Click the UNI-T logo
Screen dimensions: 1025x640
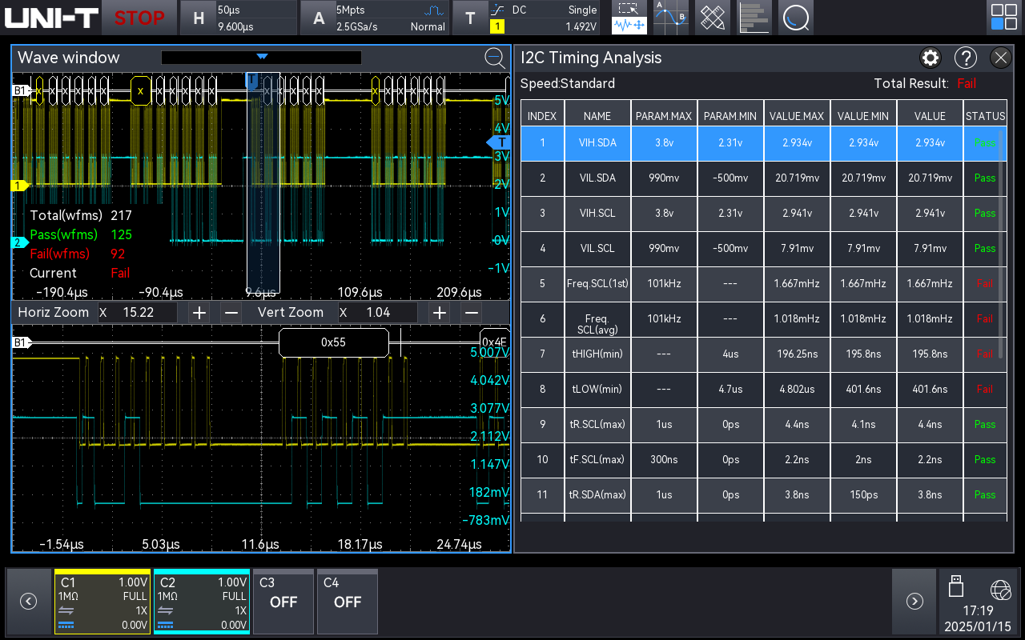point(52,18)
